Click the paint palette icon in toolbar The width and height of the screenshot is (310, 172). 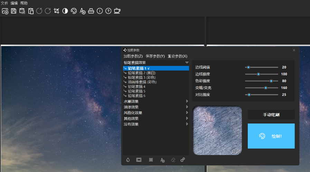(74, 11)
